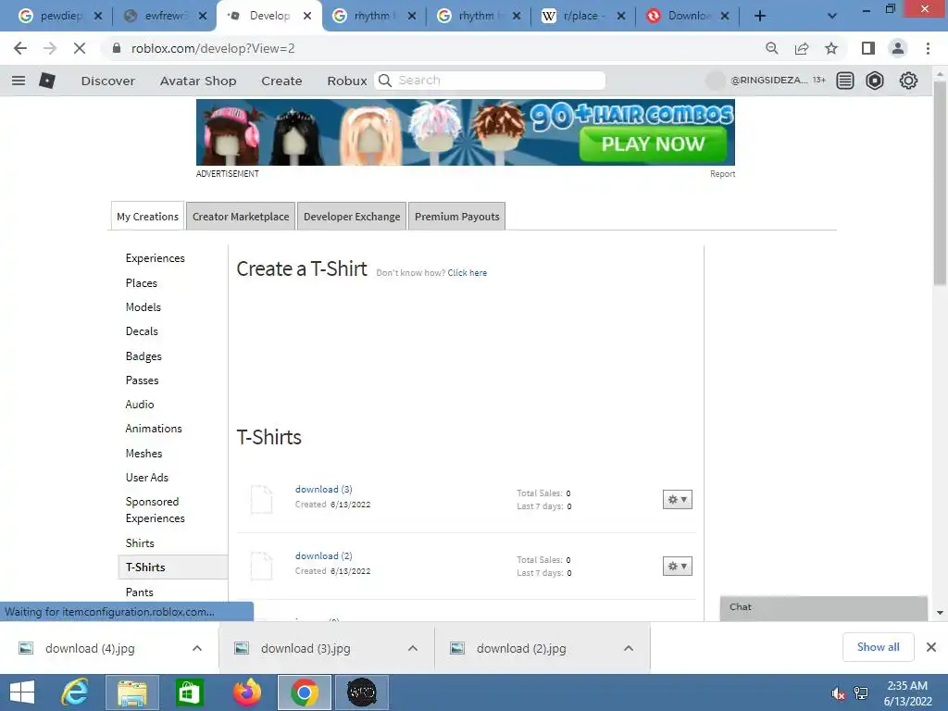Open the Roblox notifications feed icon
948x711 pixels.
(845, 81)
